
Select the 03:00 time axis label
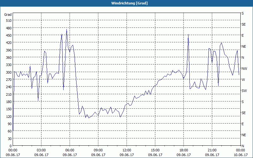pyautogui.click(x=41, y=150)
